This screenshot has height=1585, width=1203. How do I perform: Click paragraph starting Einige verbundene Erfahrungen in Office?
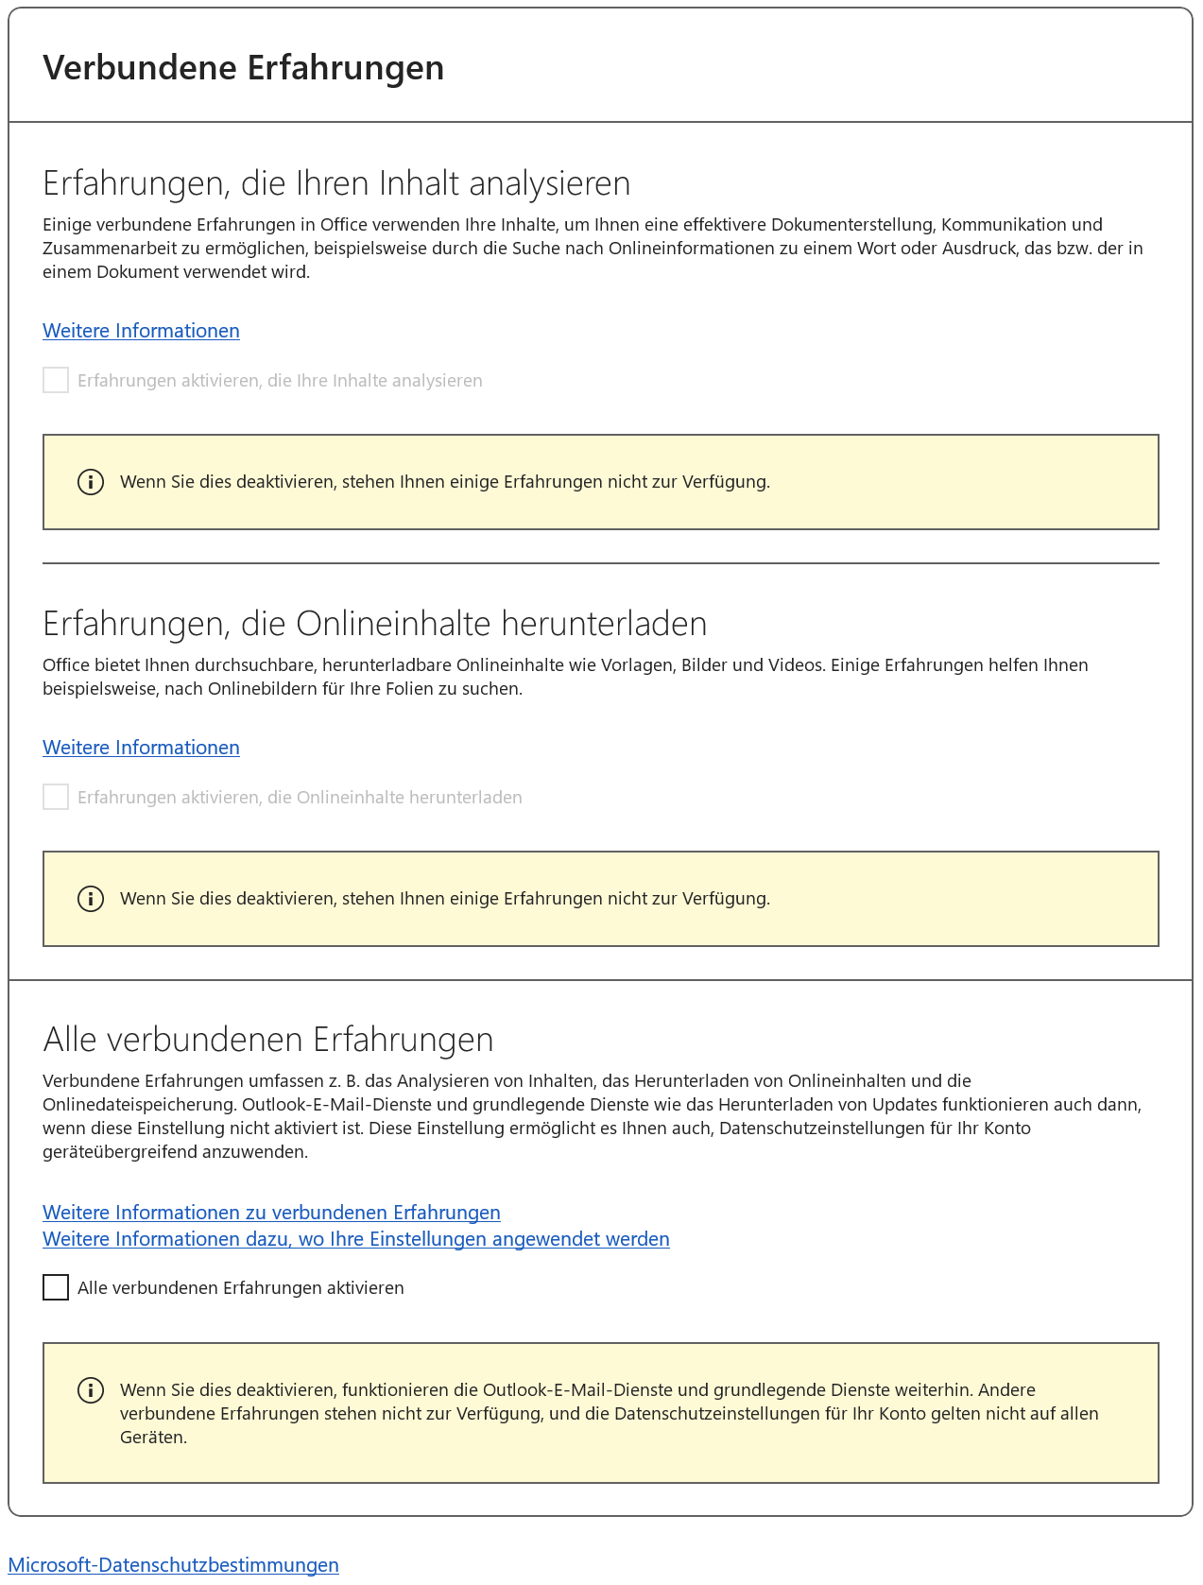593,249
